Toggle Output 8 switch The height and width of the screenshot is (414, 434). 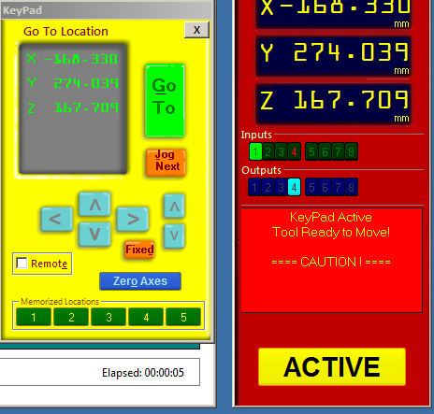click(x=351, y=187)
